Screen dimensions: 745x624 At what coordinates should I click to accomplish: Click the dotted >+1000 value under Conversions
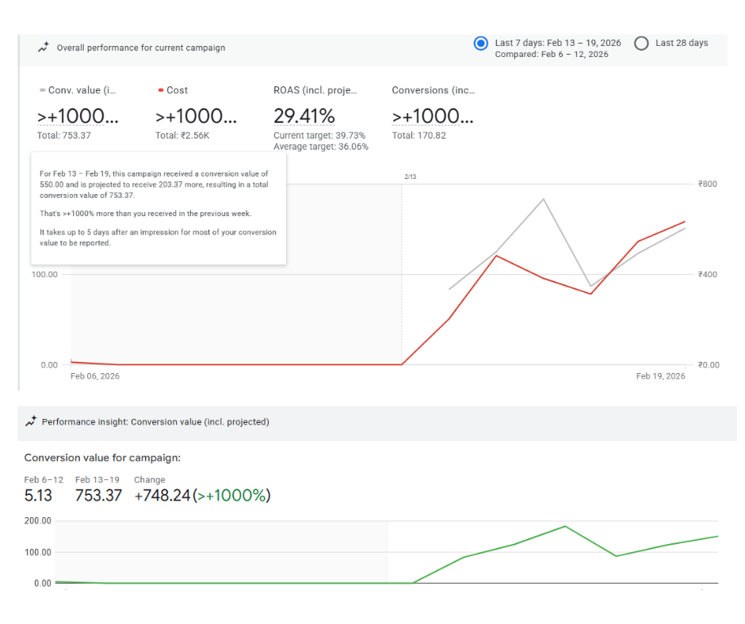click(432, 116)
